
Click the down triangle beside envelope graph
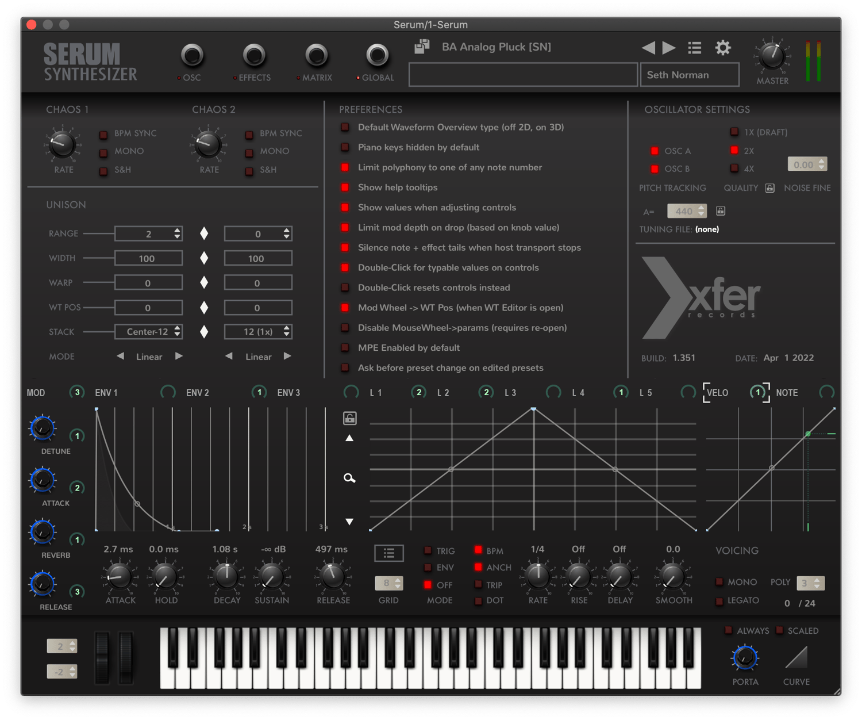tap(349, 522)
